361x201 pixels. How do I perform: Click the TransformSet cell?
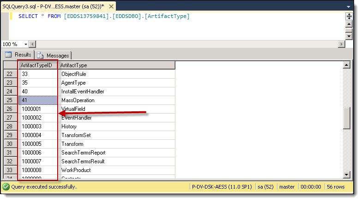click(x=116, y=135)
